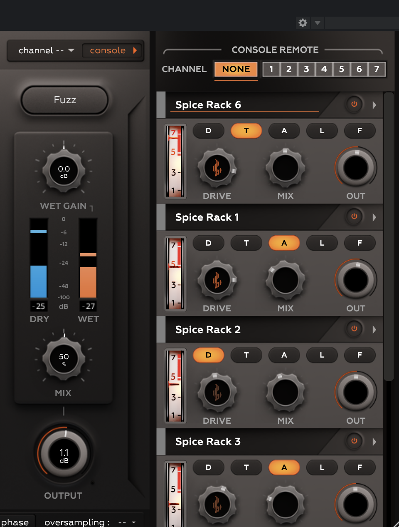Enable L mode on Spice Rack 1
The image size is (399, 527).
(322, 243)
